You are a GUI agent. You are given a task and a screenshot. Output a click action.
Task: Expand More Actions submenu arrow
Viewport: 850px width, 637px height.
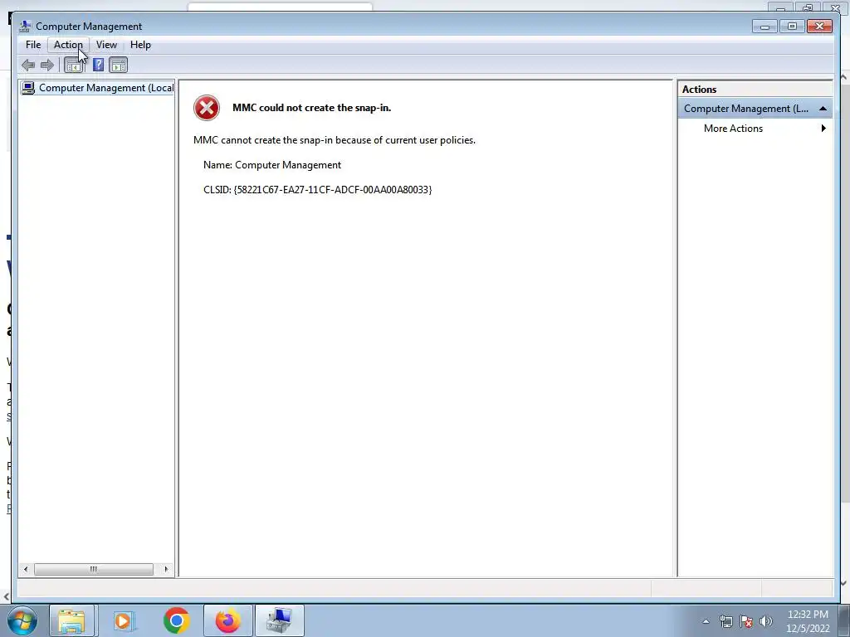point(823,129)
